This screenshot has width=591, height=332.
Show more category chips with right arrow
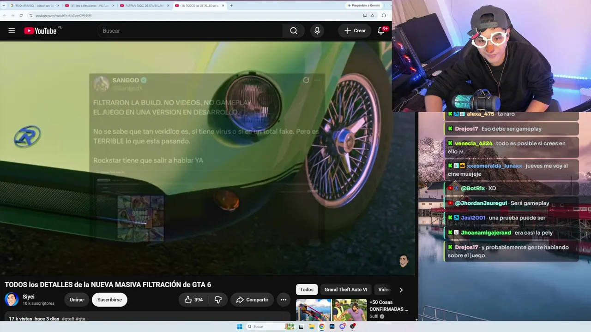point(401,290)
